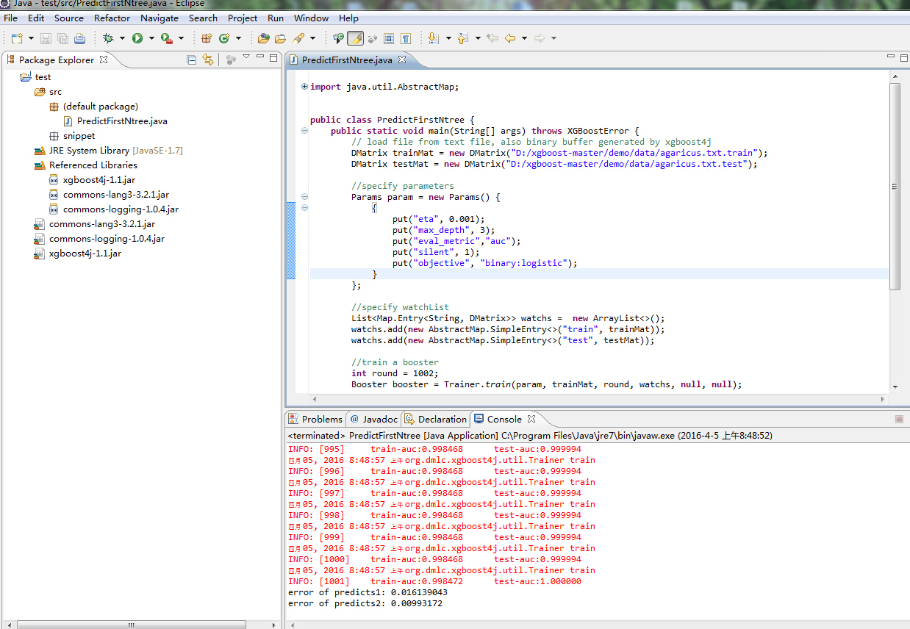Click the green Run button in toolbar
This screenshot has height=629, width=910.
pyautogui.click(x=137, y=38)
